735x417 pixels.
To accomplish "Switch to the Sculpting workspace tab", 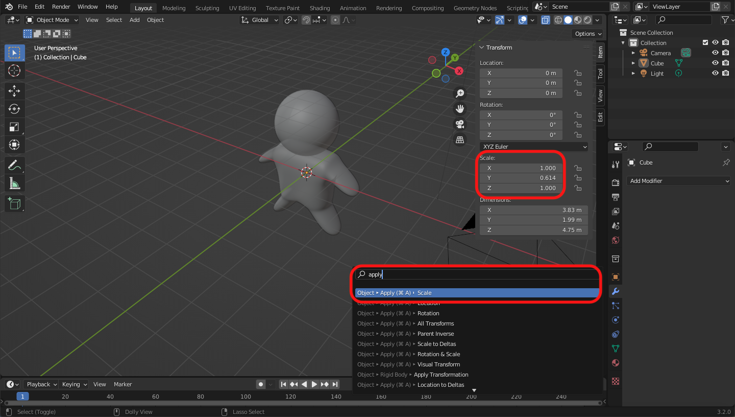I will click(207, 8).
